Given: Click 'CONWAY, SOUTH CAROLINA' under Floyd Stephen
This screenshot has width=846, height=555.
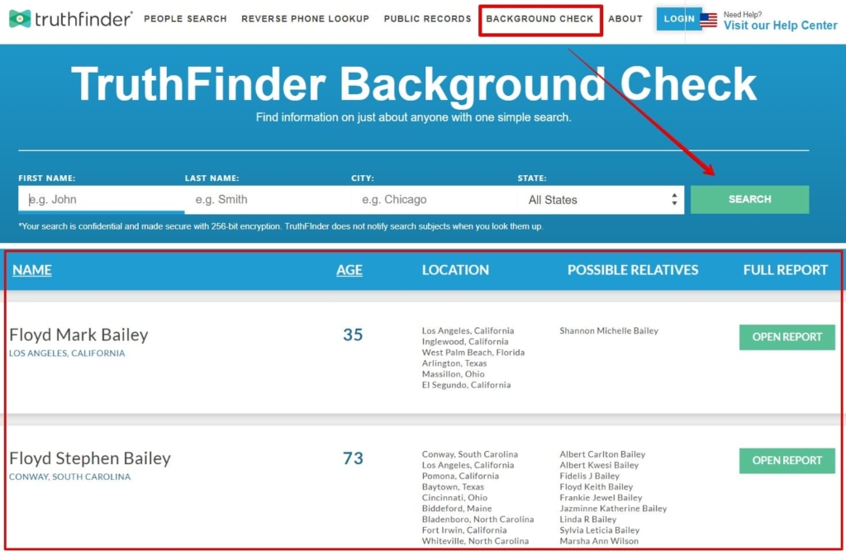Looking at the screenshot, I should tap(69, 477).
